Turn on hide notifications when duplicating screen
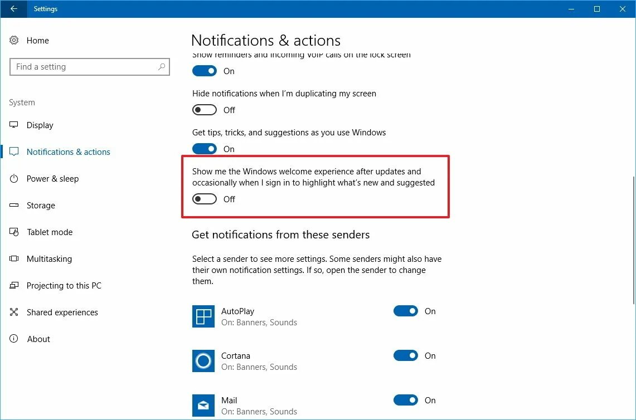 tap(205, 110)
